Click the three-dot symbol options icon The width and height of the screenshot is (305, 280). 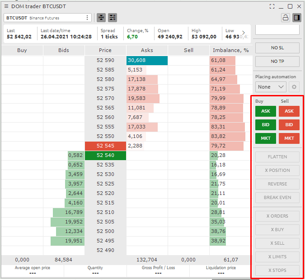pos(87,18)
